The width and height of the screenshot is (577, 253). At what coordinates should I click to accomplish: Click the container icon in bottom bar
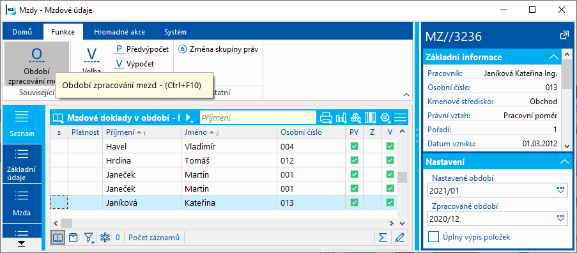(x=73, y=238)
